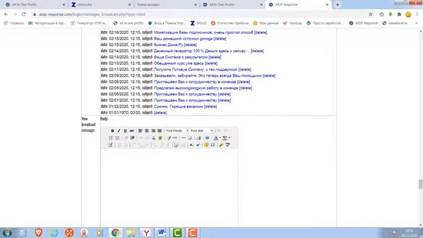423x238 pixels.
Task: Click inside the message body editor area
Action: point(169,188)
